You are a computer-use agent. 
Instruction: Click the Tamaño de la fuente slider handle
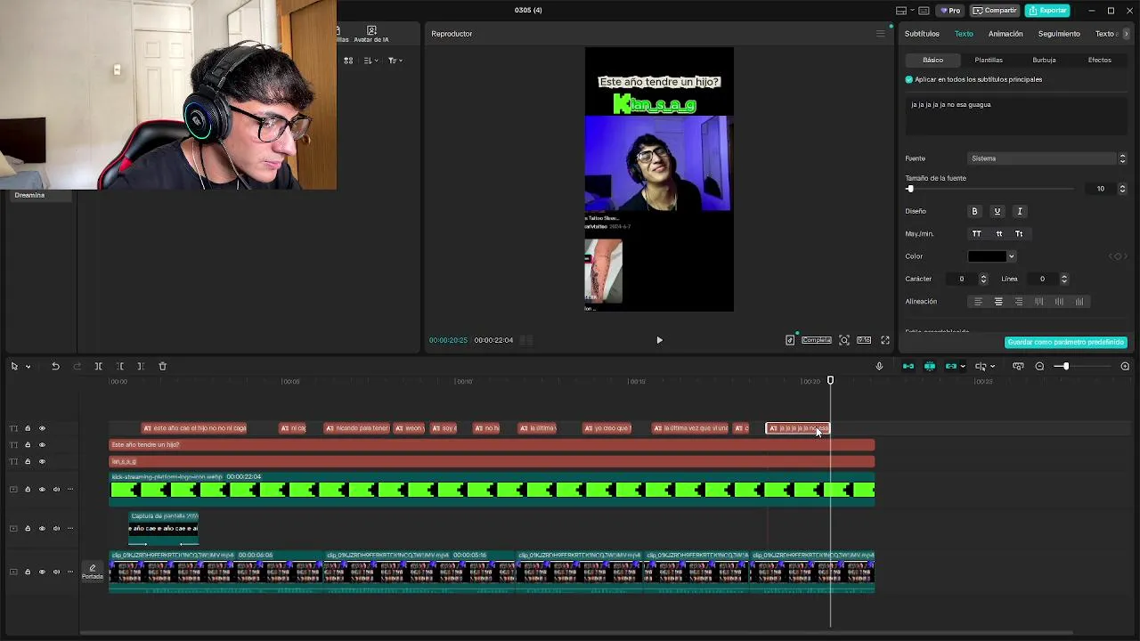(909, 189)
